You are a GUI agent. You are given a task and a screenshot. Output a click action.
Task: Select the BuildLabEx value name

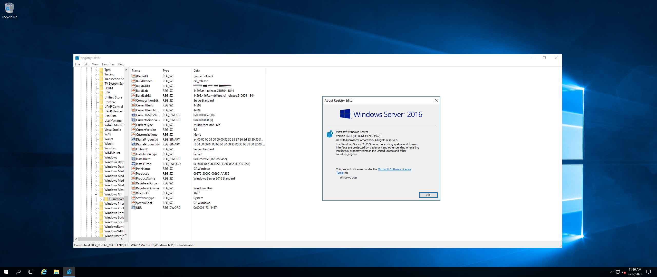143,96
